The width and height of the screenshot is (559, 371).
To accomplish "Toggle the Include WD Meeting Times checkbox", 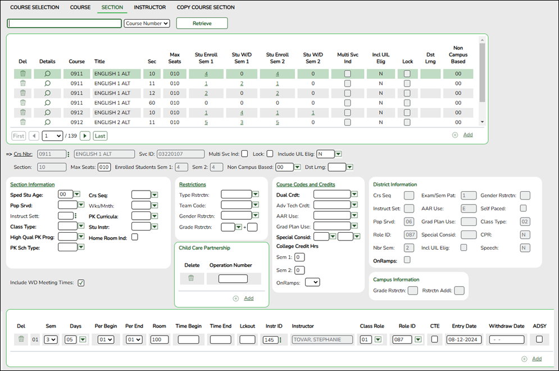I will tap(81, 283).
